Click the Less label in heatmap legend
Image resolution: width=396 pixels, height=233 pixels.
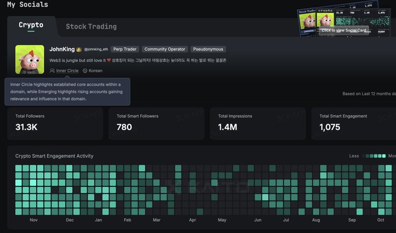pyautogui.click(x=354, y=156)
